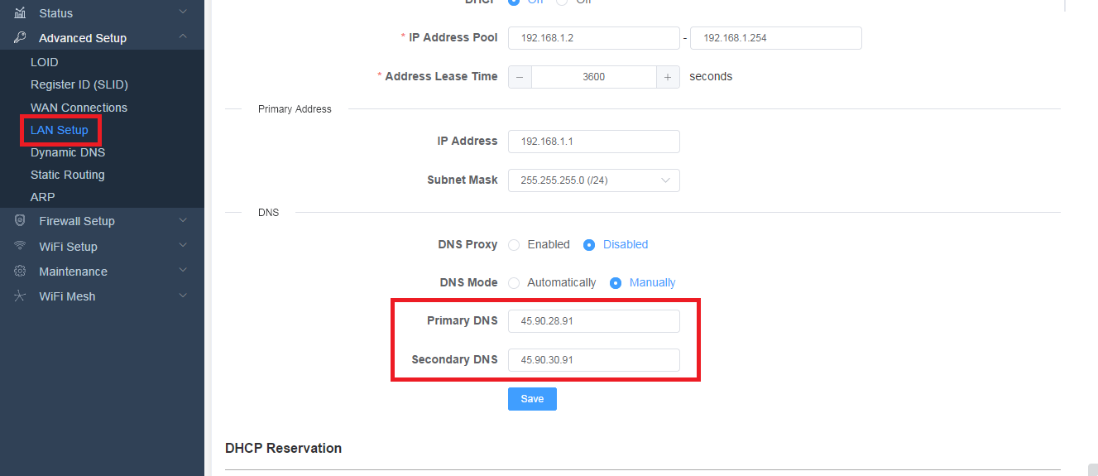1098x476 pixels.
Task: Click the WiFi Mesh icon
Action: pyautogui.click(x=21, y=296)
